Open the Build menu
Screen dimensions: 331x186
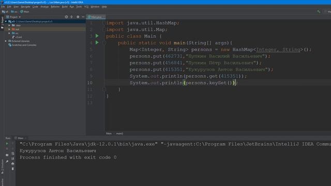point(65,7)
